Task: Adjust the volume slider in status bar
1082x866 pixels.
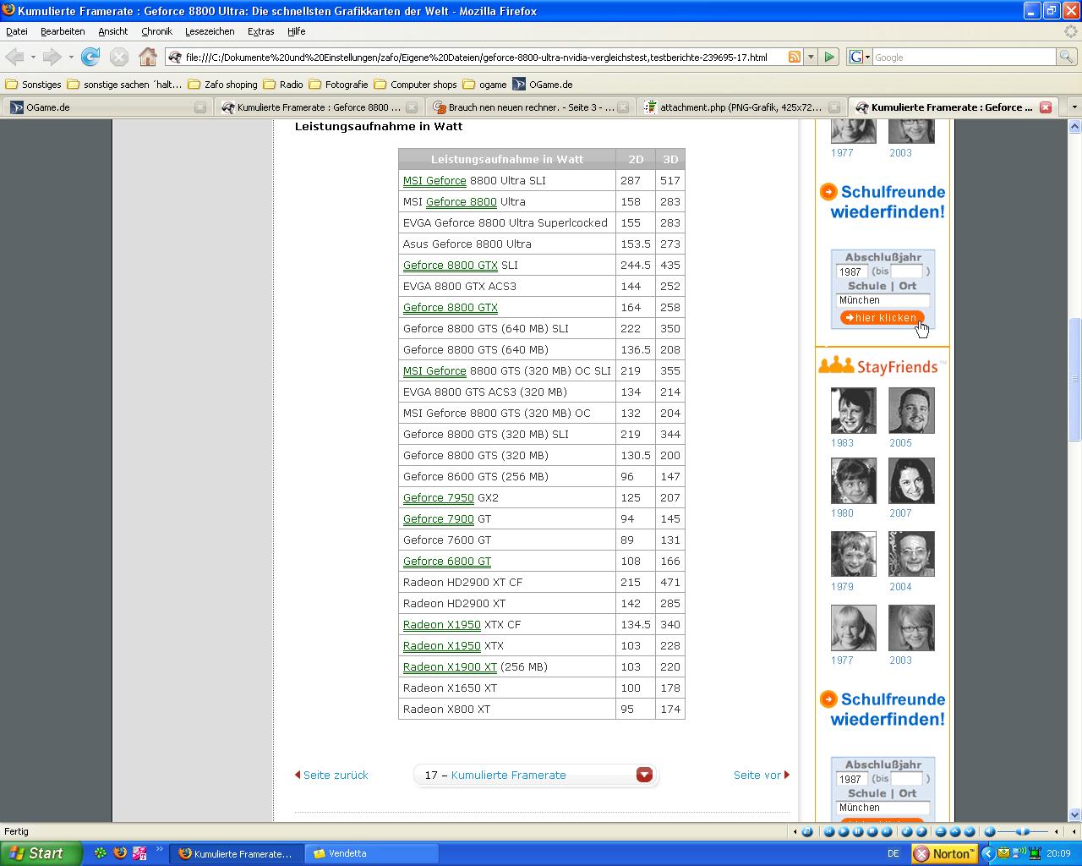Action: [1023, 831]
